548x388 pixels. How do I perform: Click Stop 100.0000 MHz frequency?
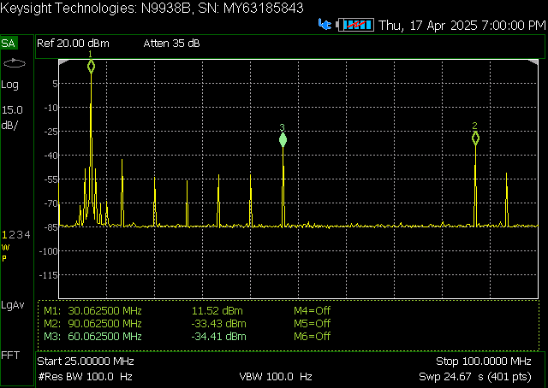[x=484, y=362]
